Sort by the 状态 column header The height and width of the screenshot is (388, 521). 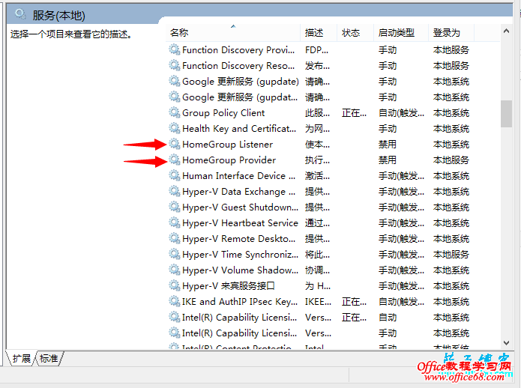click(355, 32)
